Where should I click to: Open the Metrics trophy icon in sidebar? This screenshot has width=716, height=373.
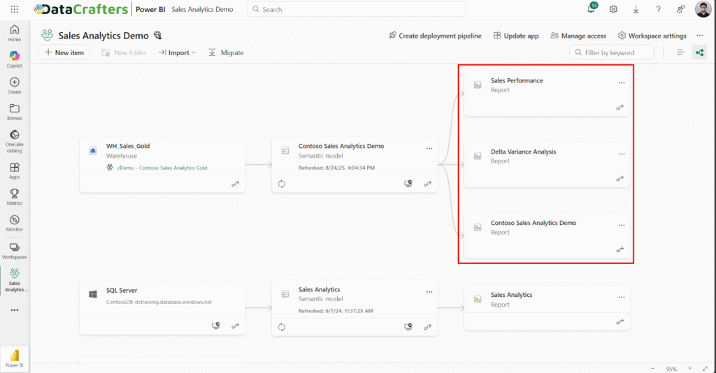coord(15,196)
